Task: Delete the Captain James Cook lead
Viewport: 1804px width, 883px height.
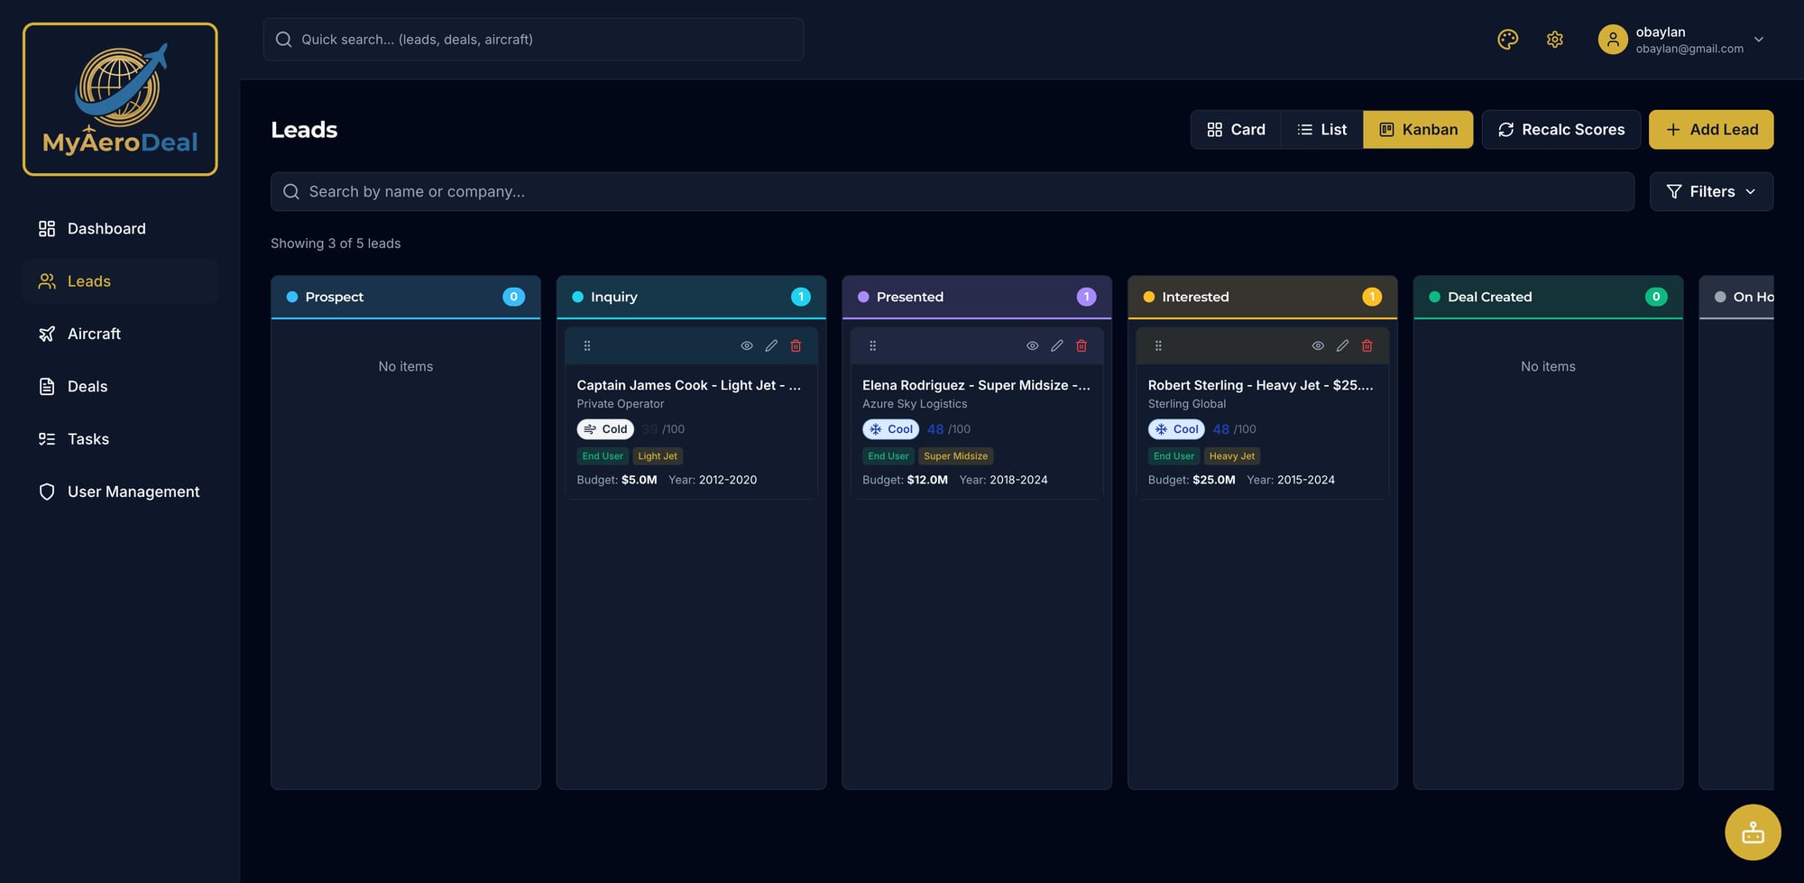Action: tap(795, 345)
